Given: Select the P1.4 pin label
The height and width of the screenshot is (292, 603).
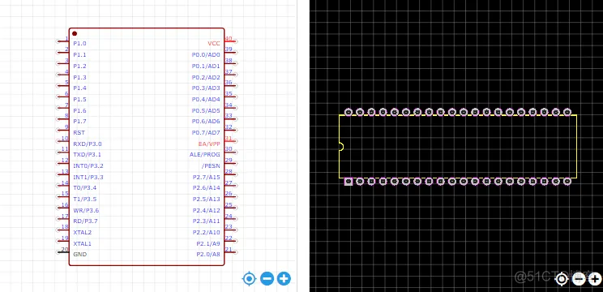Looking at the screenshot, I should click(x=79, y=88).
